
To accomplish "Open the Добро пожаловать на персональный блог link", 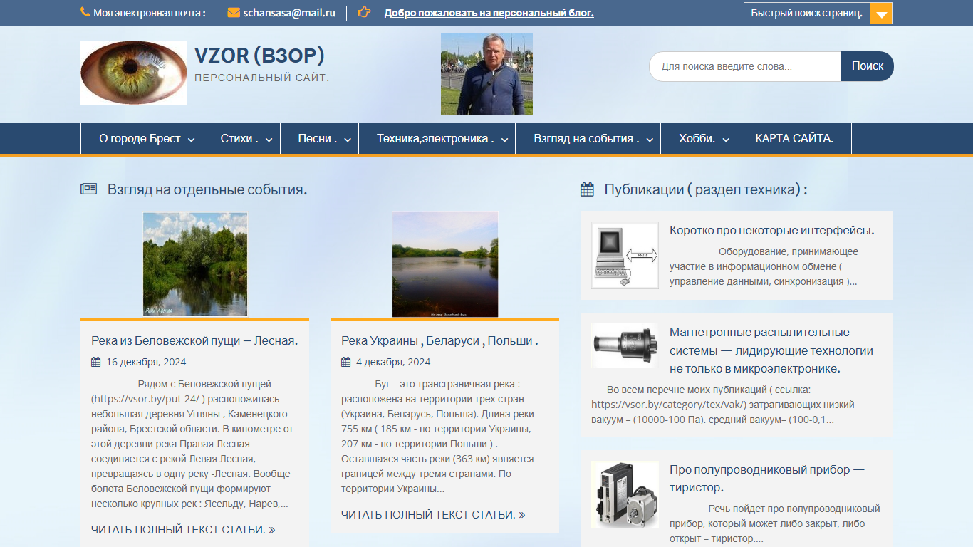I will (x=489, y=13).
